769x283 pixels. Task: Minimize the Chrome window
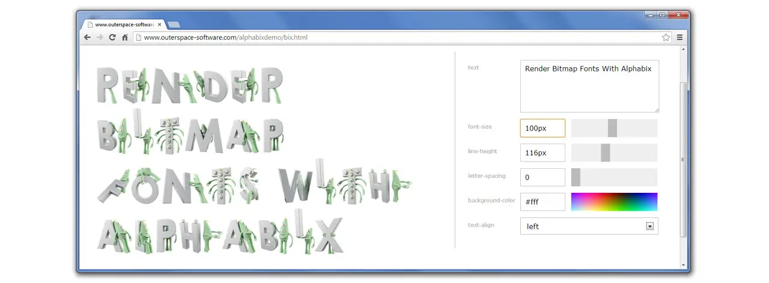(650, 14)
